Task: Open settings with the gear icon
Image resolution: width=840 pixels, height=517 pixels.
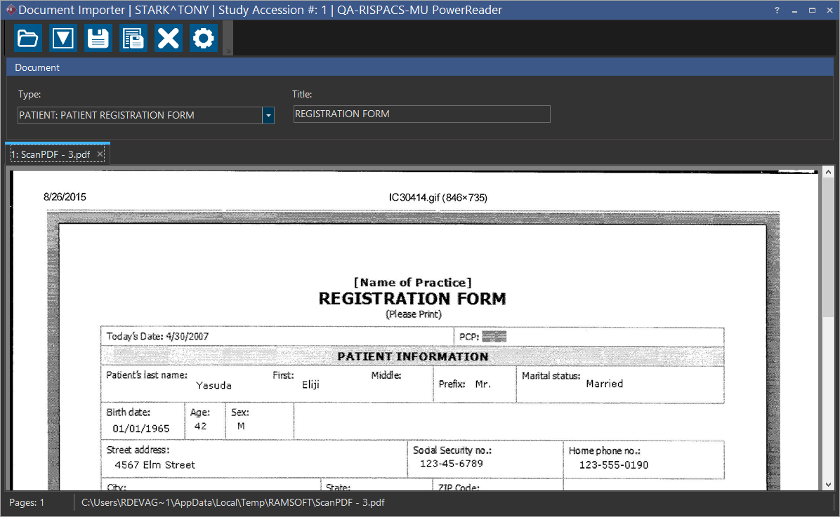Action: point(203,38)
